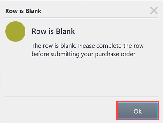The height and width of the screenshot is (123, 163).
Task: Click the large Row is Blank heading
Action: 53,31
